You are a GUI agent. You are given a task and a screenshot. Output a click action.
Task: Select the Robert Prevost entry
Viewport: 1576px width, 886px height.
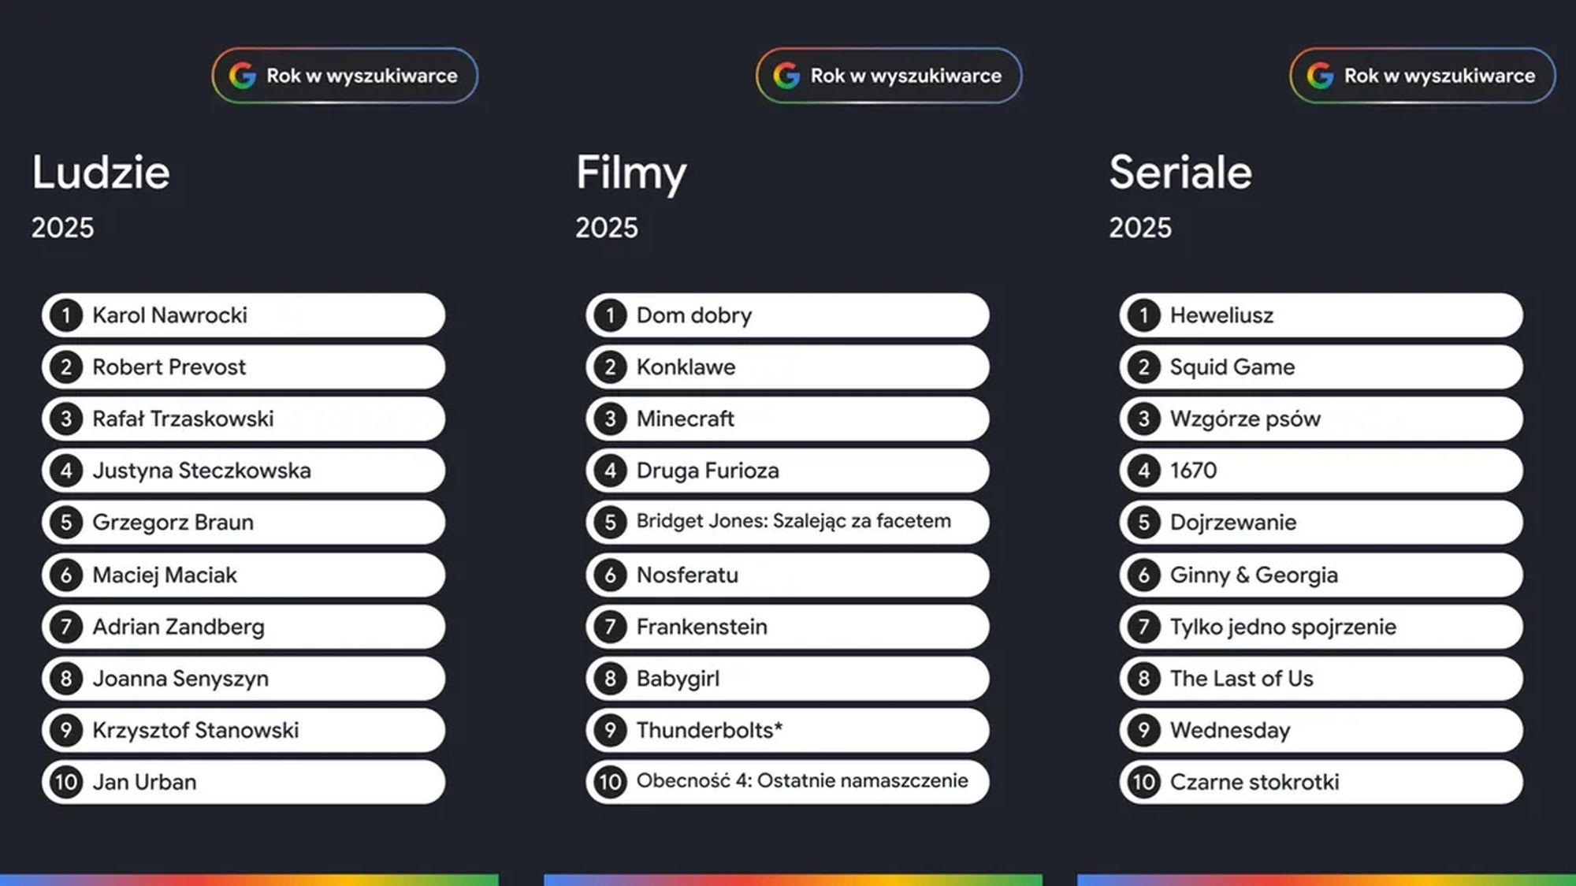tap(243, 367)
